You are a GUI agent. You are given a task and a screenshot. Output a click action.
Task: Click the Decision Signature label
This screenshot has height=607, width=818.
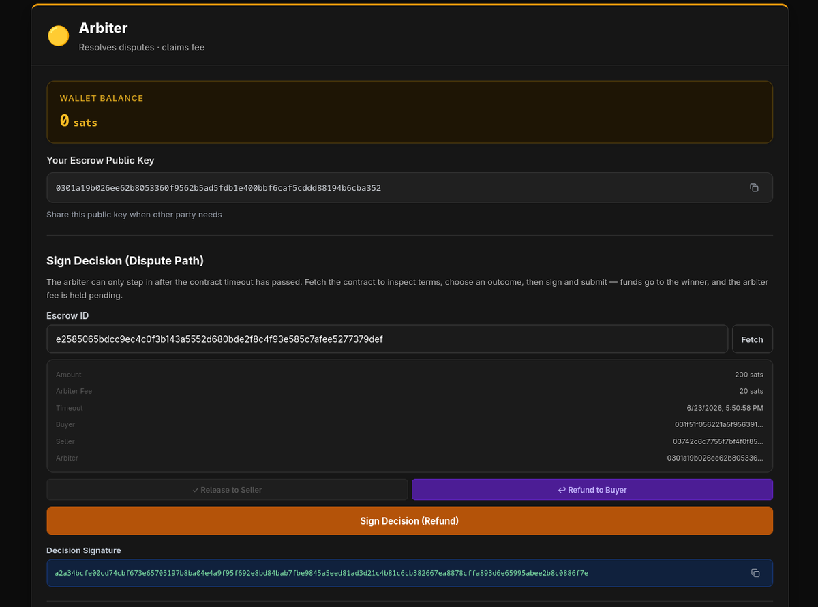(x=84, y=550)
